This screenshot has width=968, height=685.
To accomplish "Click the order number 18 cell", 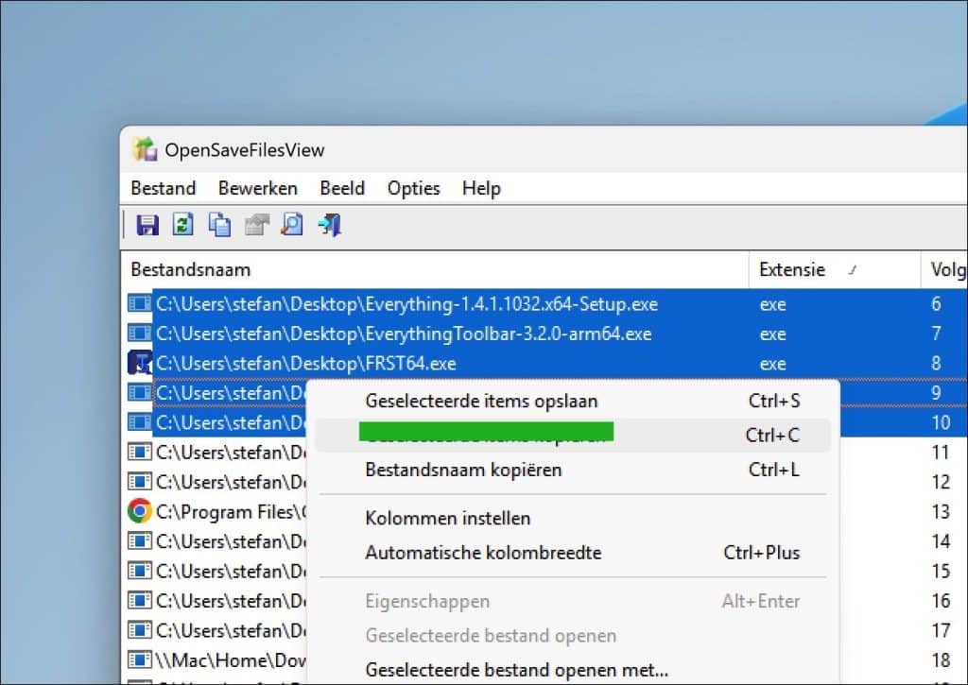I will click(941, 659).
